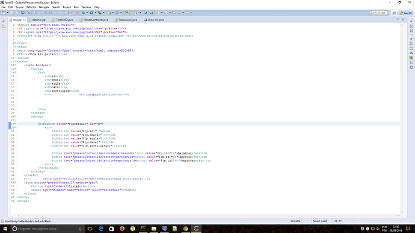
Task: Click the Quick Access field
Action: [x=378, y=13]
